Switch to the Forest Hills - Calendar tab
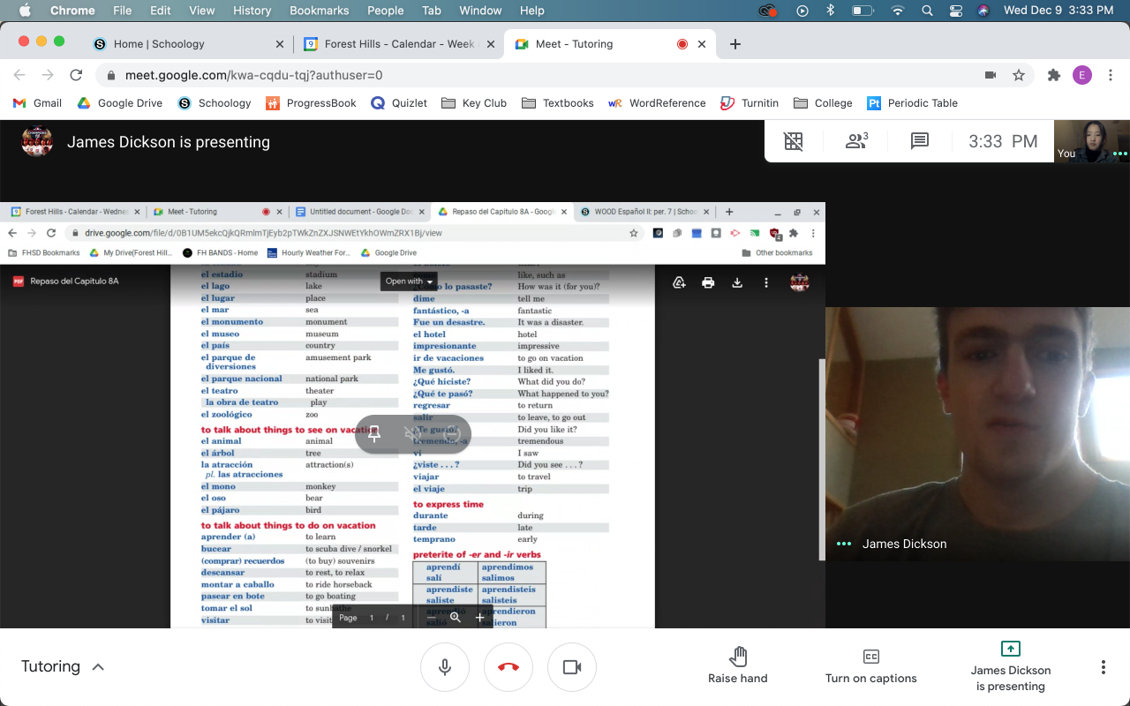This screenshot has width=1130, height=706. (397, 44)
